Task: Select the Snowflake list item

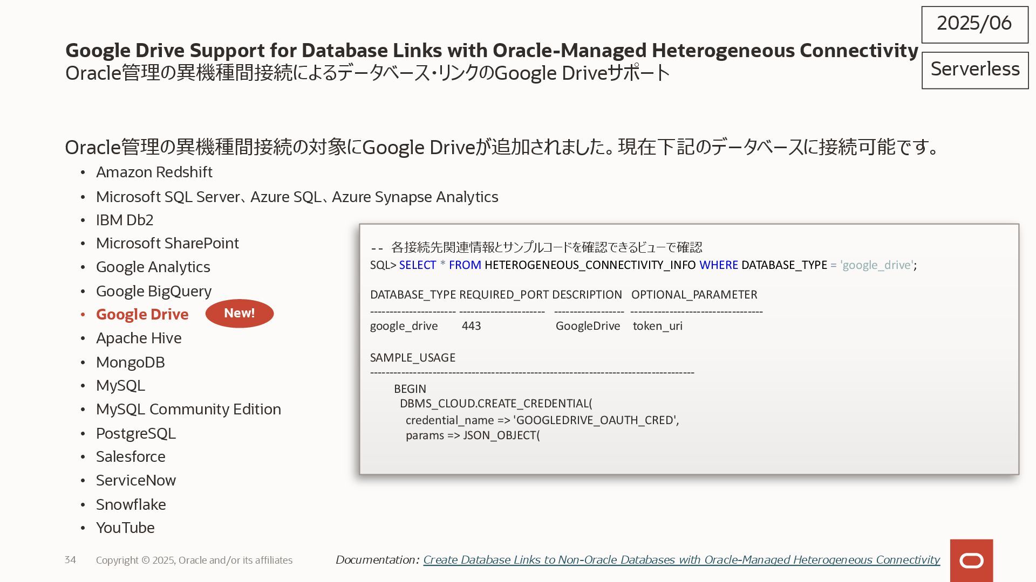Action: (131, 504)
